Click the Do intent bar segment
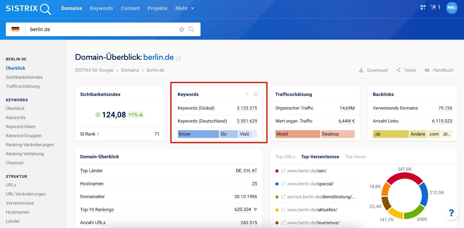This screenshot has width=464, height=228. pyautogui.click(x=229, y=134)
